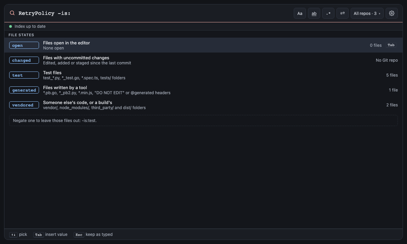
Task: Select the test file state tag
Action: coord(24,75)
